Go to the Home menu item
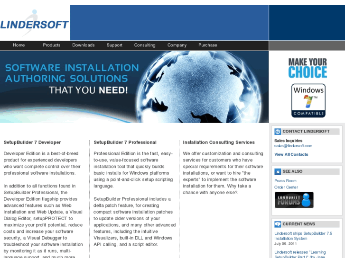The image size is (345, 258). coord(19,45)
